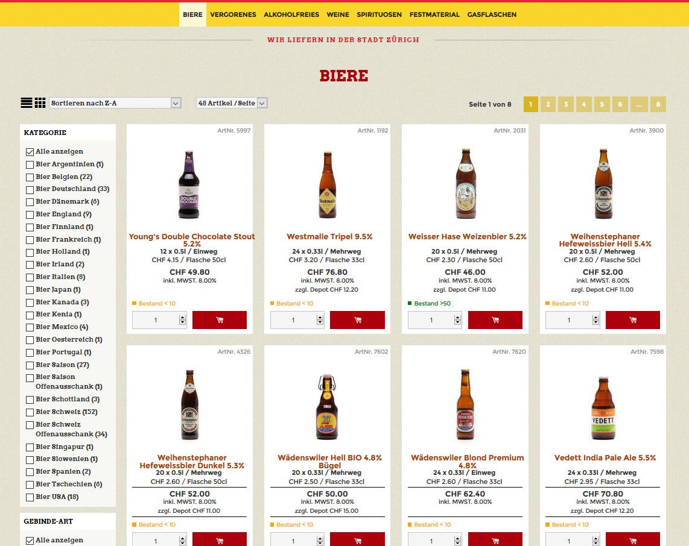Screen dimensions: 689x546
Task: Go to the Weine section
Action: pyautogui.click(x=338, y=14)
